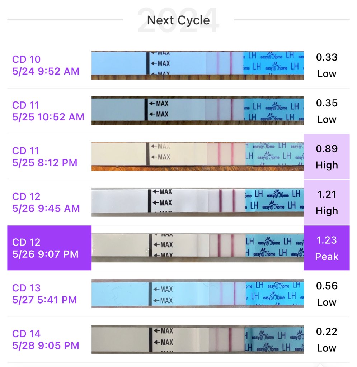
Task: Tap the 0.89 High result badge
Action: [x=327, y=157]
